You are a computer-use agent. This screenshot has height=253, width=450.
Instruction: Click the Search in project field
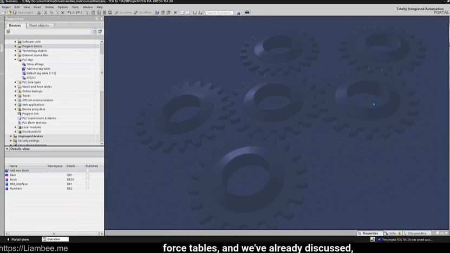click(x=219, y=12)
